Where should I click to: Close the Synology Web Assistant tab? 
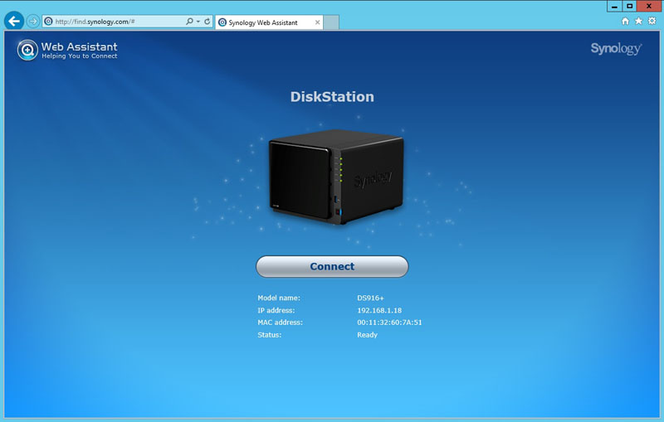pos(317,22)
